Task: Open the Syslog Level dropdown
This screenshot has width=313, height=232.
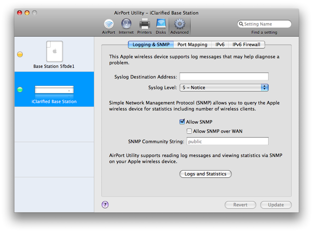Action: 224,87
